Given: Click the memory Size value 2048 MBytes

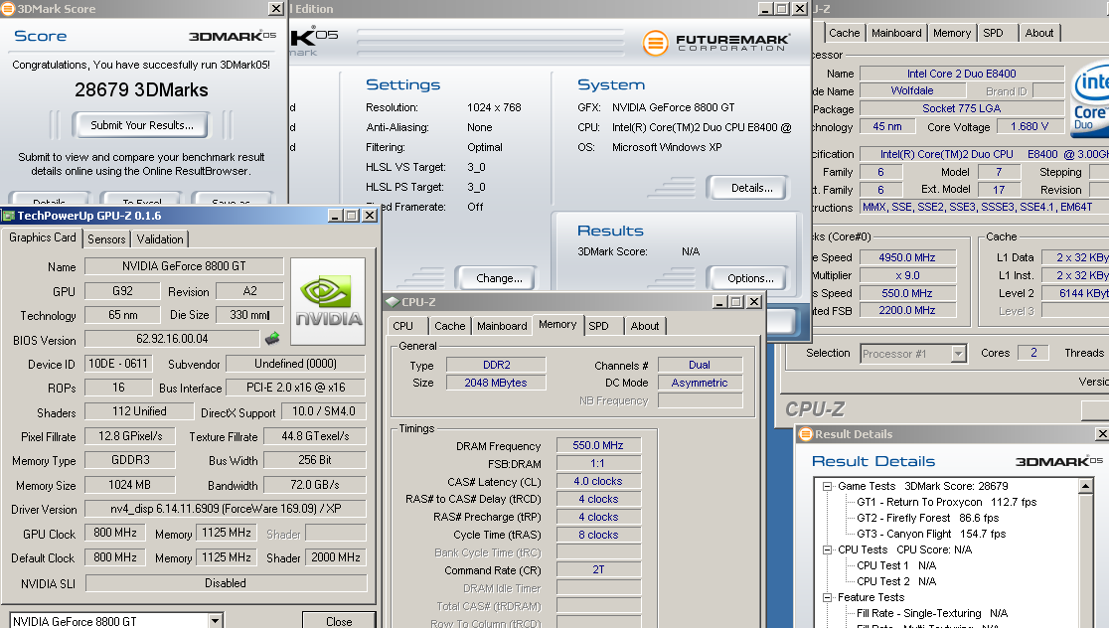Looking at the screenshot, I should (x=496, y=383).
